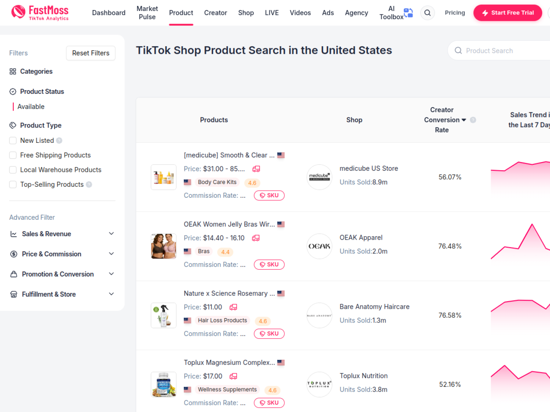
Task: Click the Bare Anatomy Haircare shop logo
Action: pos(319,315)
